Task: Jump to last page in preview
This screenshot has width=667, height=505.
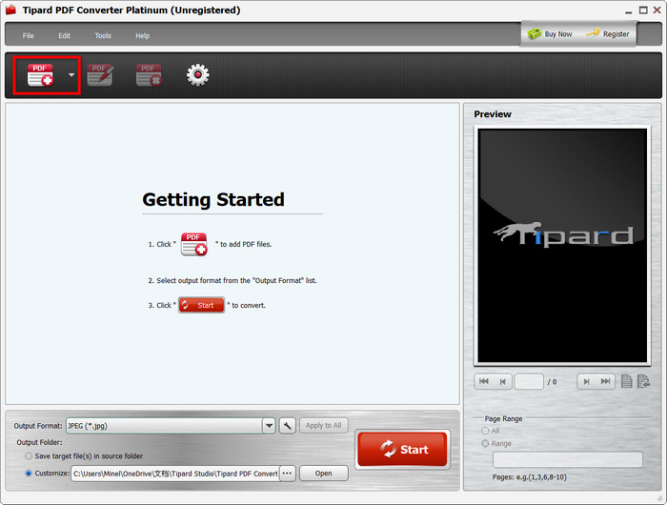Action: click(x=605, y=381)
